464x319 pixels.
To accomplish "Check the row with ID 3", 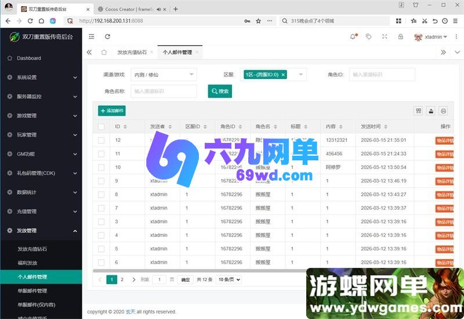I will [x=101, y=221].
